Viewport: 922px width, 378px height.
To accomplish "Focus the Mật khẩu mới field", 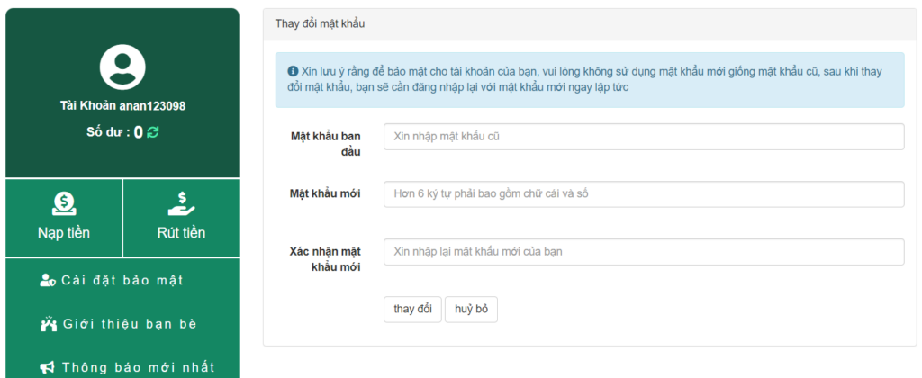I will (644, 194).
